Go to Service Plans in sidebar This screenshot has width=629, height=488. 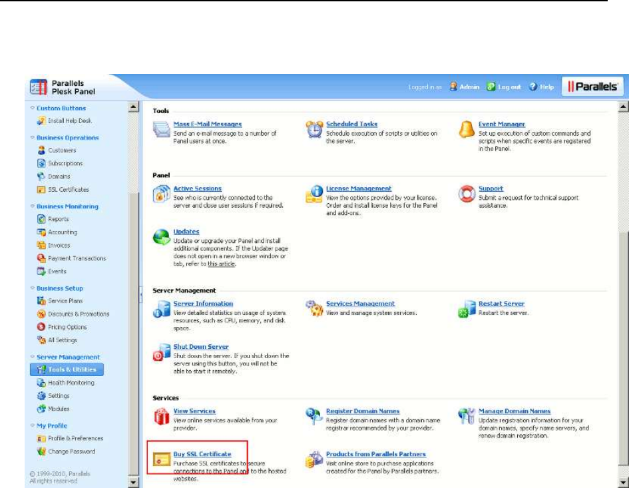65,300
